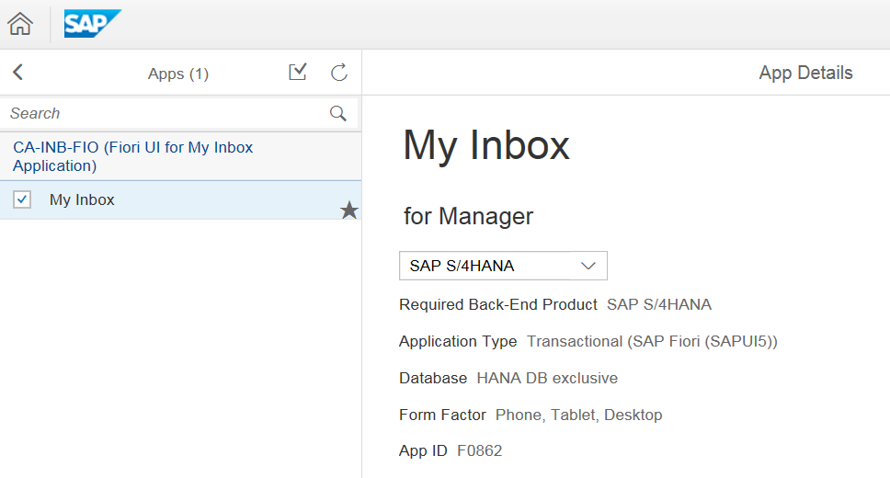Uncheck the My Inbox checkbox
The height and width of the screenshot is (478, 890).
tap(22, 199)
